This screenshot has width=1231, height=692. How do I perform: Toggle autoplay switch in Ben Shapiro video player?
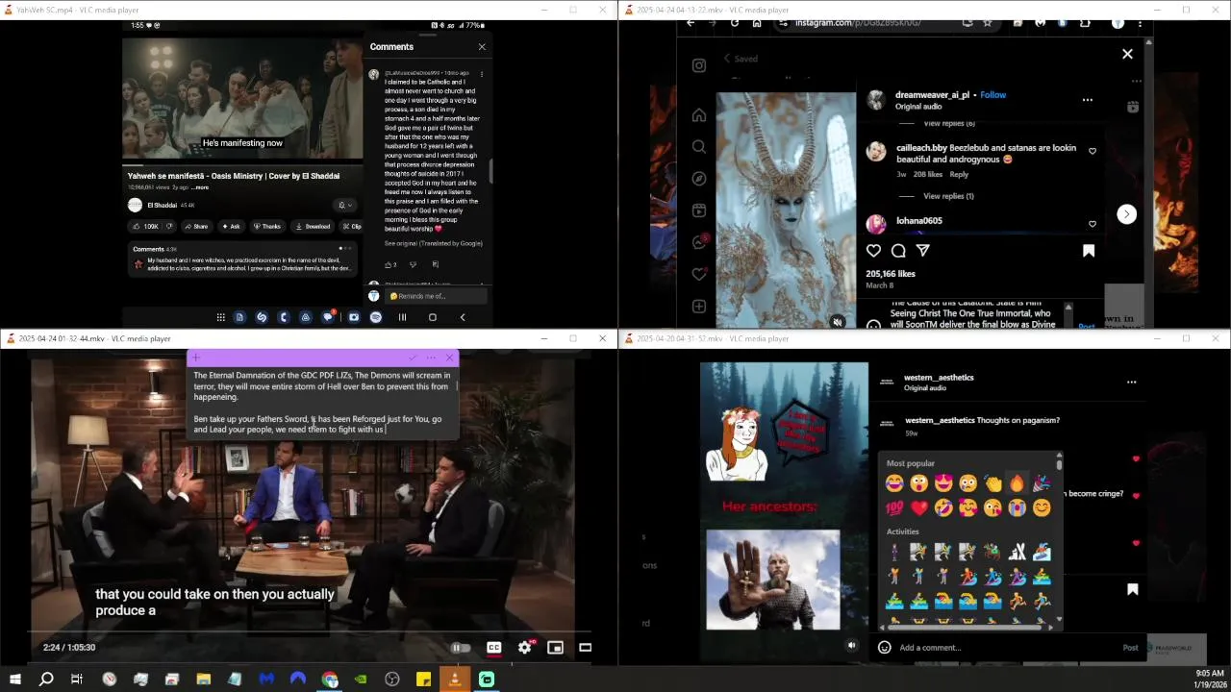[x=462, y=648]
